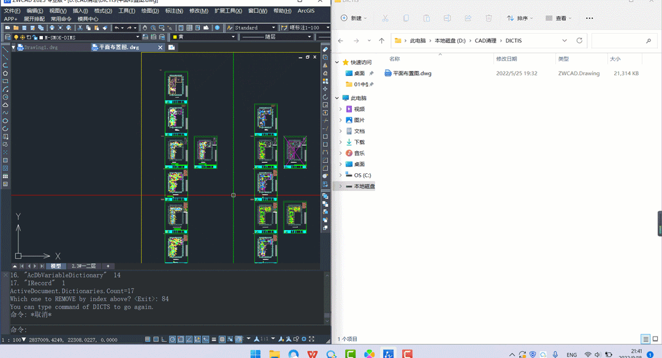Open the M-SMOK-DIMS layer dropdown
662x358 pixels.
point(138,37)
